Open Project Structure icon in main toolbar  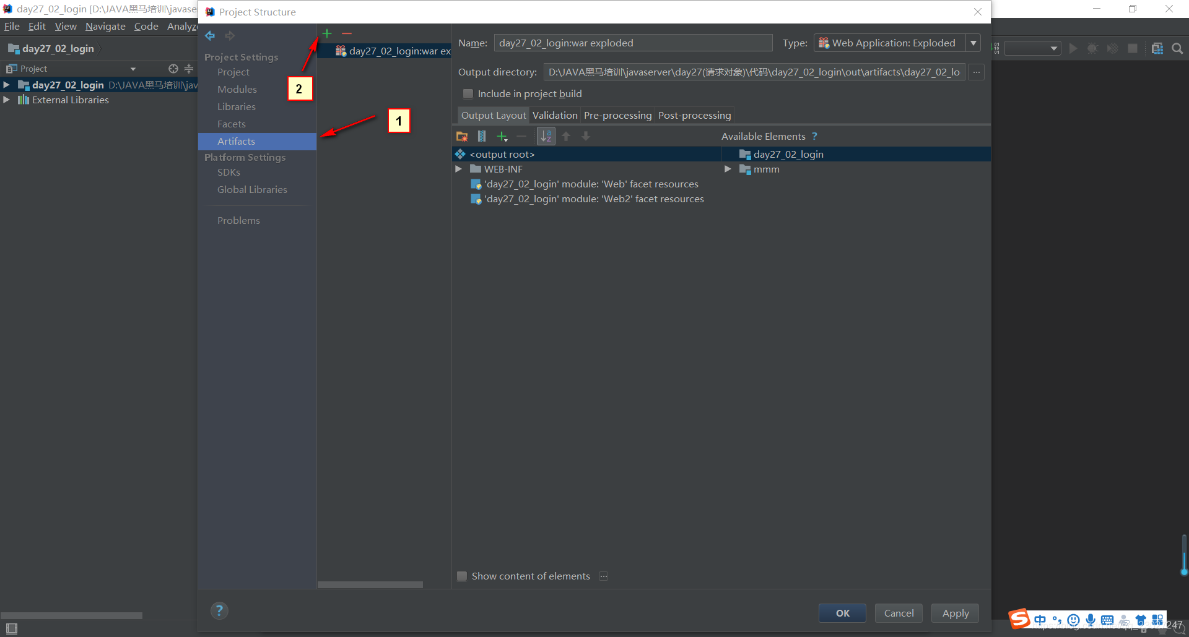tap(1157, 48)
